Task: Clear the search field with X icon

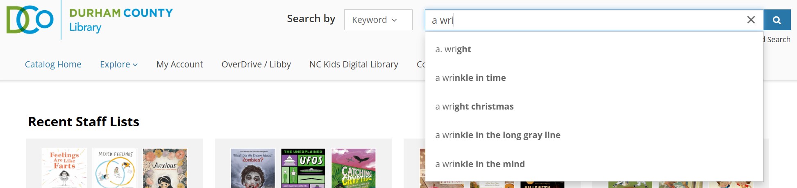Action: (751, 20)
